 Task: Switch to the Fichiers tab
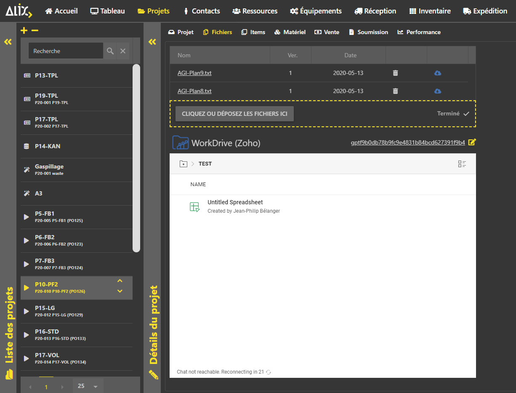(x=218, y=32)
